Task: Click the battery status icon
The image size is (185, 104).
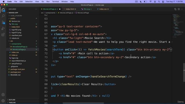Action: point(145,1)
